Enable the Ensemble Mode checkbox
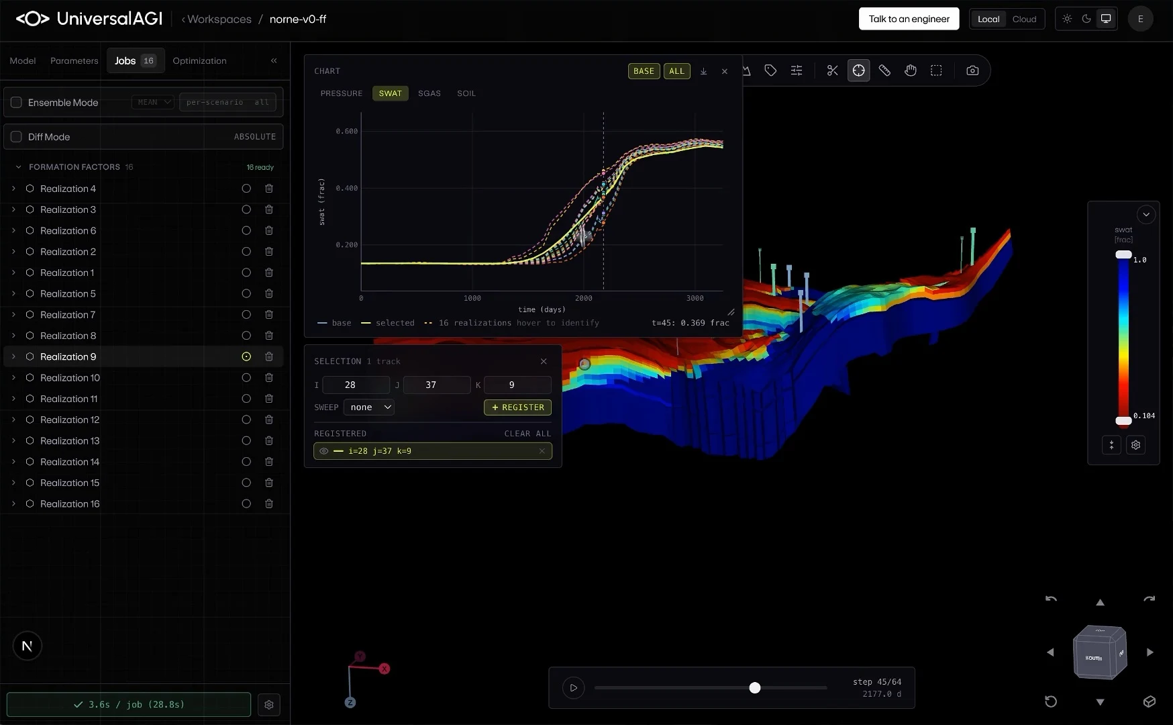This screenshot has height=725, width=1173. [16, 103]
